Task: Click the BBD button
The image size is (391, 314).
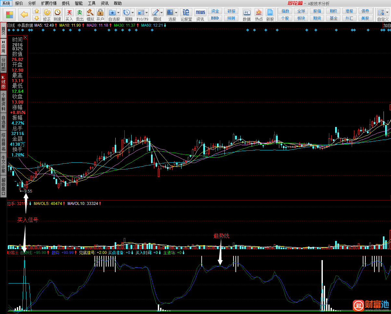Action: (x=215, y=18)
